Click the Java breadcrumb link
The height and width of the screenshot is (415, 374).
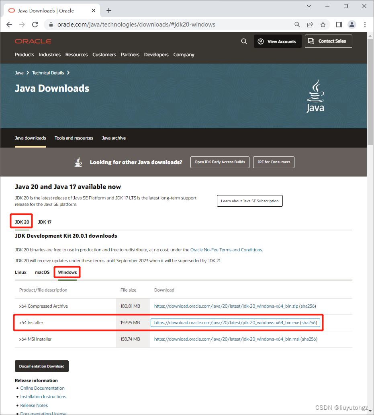click(x=19, y=73)
